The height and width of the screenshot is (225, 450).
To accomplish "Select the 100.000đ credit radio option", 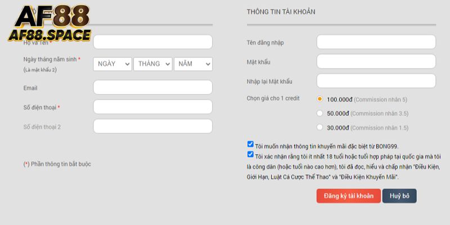I will point(320,99).
